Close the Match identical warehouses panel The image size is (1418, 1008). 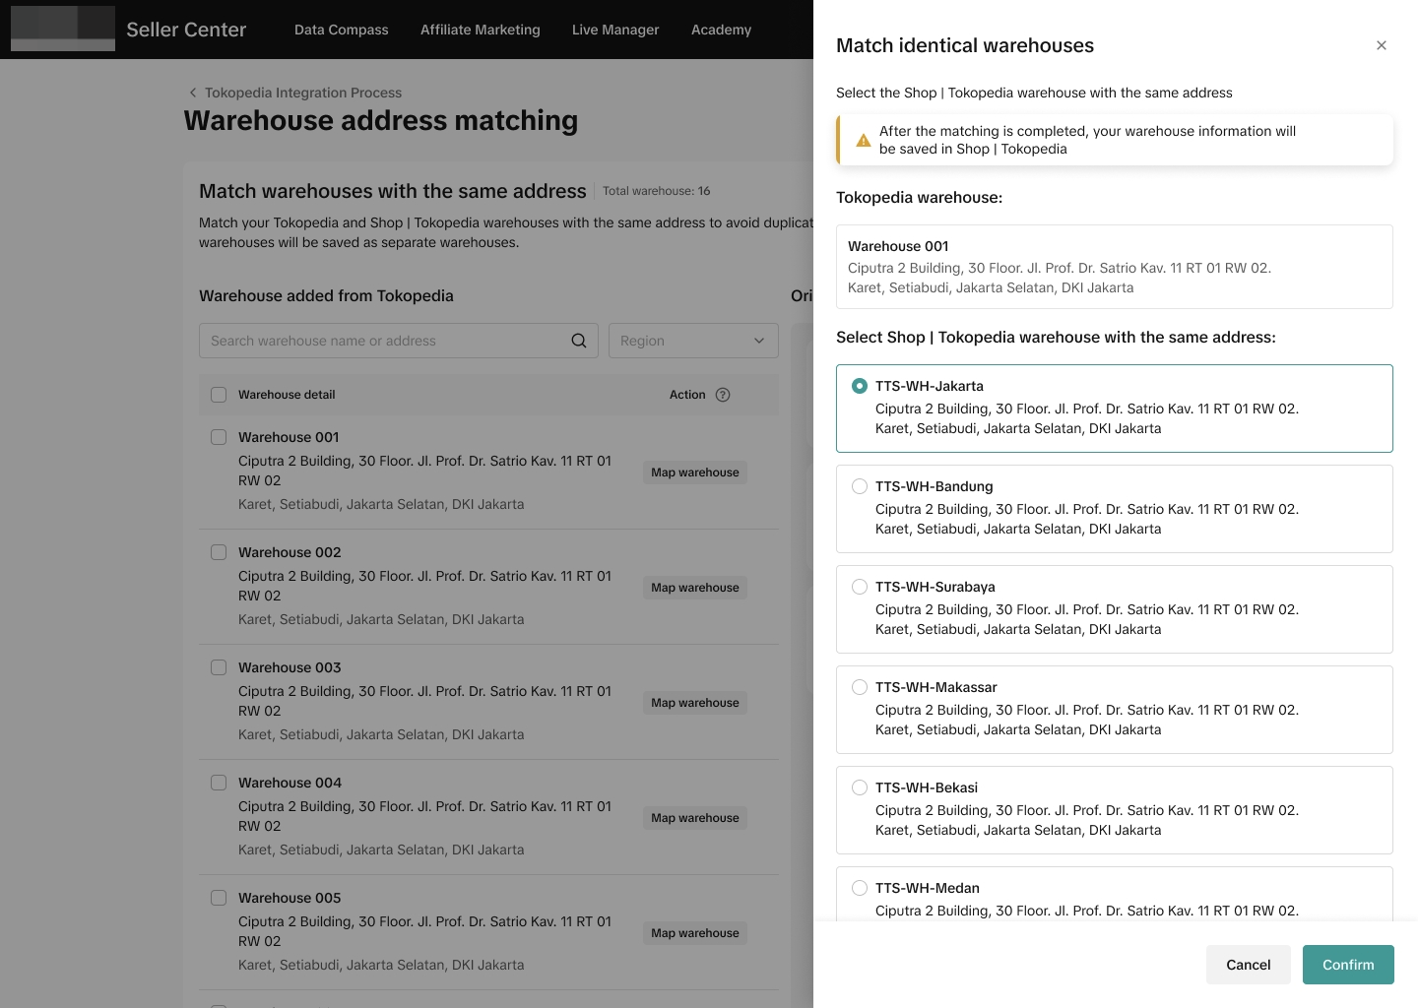point(1382,45)
